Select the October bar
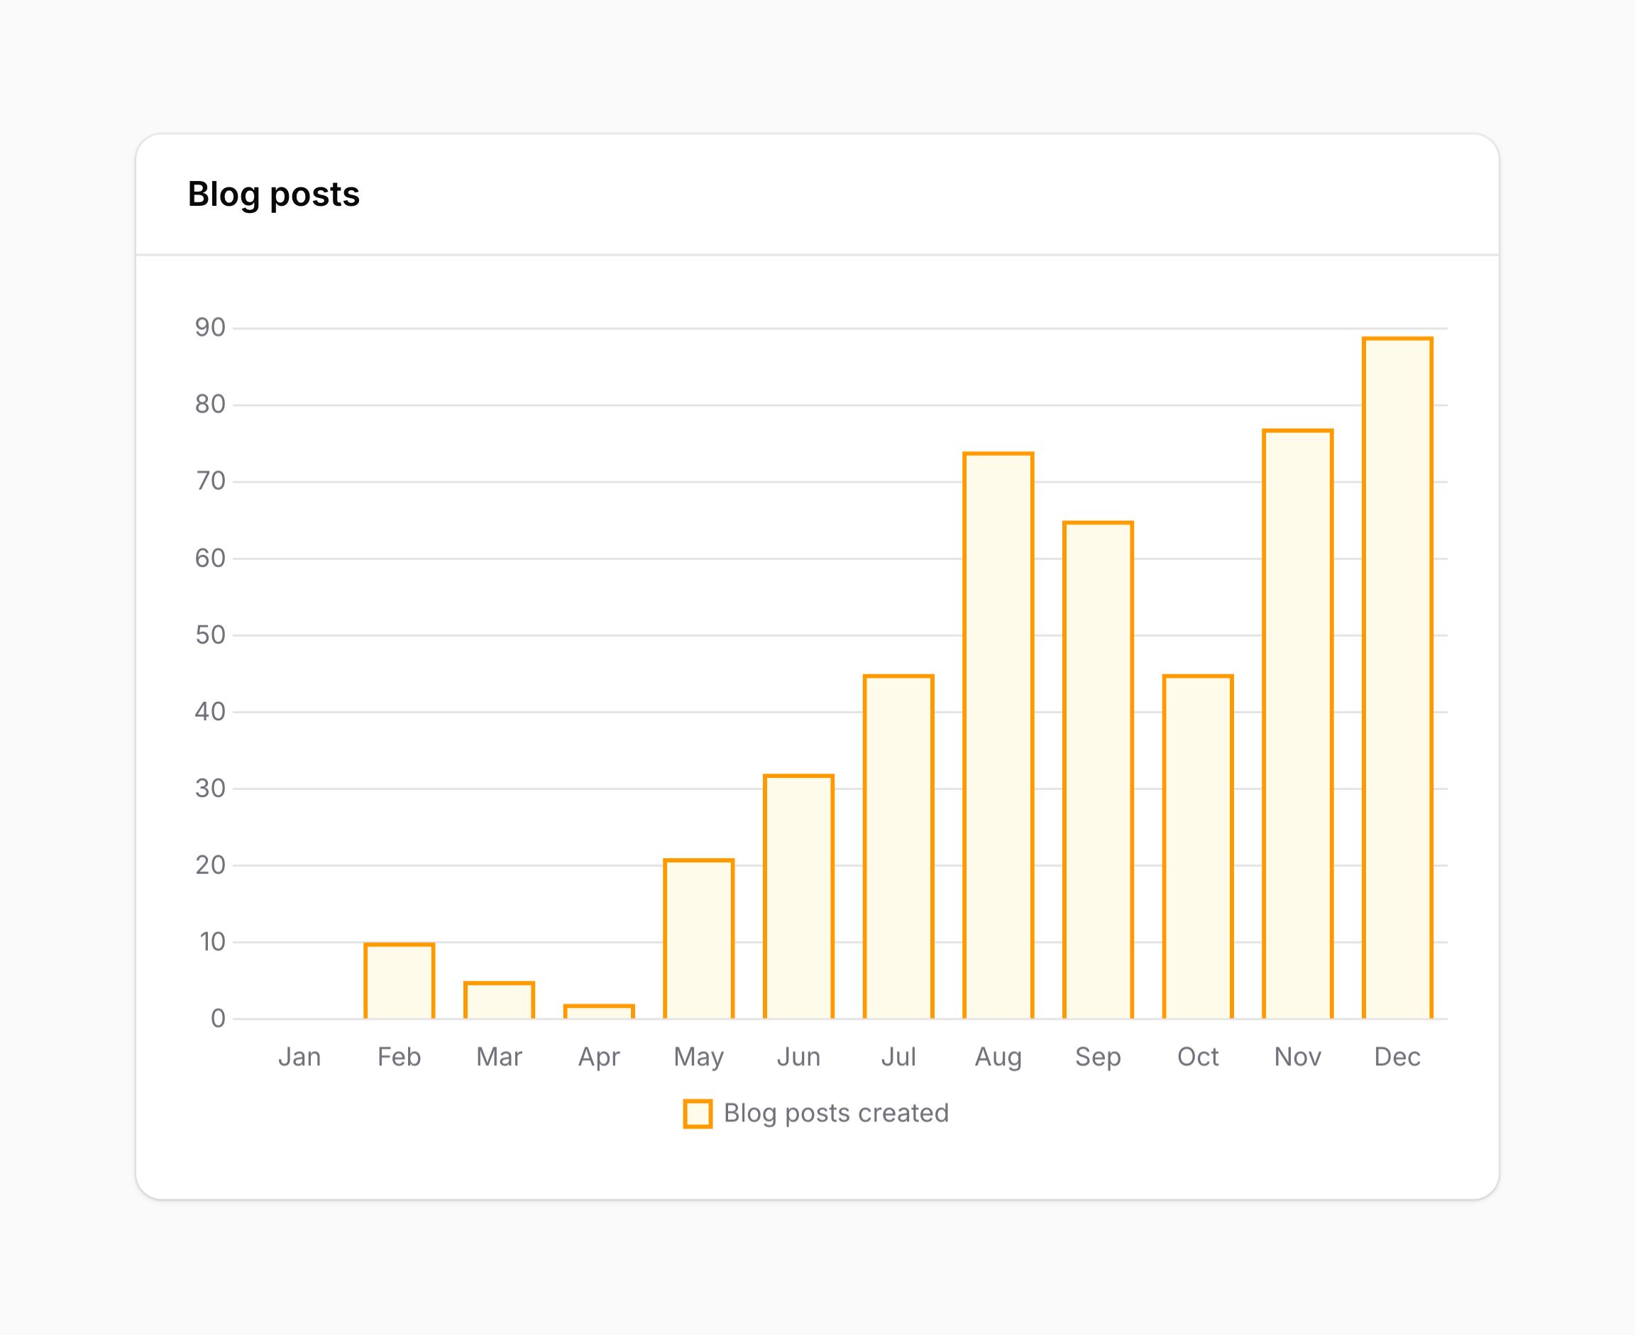Screen dimensions: 1635x1335 pos(1198,847)
